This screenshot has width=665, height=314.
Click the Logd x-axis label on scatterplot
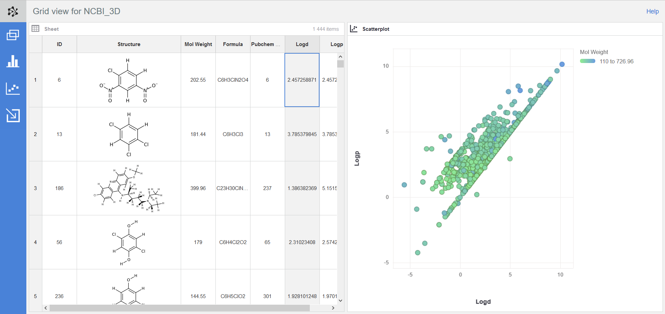(483, 302)
